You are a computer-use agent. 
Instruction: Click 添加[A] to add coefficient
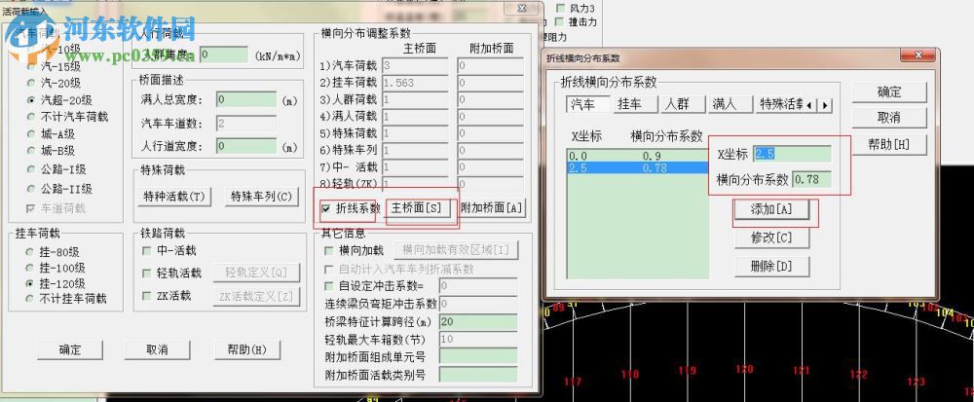(772, 209)
